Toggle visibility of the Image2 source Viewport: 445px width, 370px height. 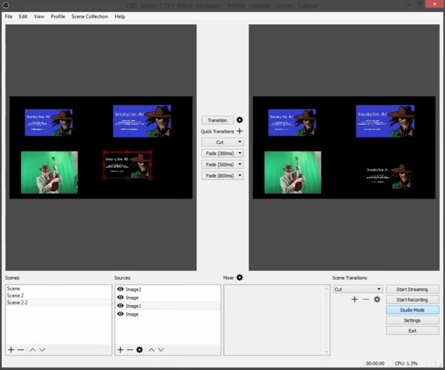pos(120,289)
